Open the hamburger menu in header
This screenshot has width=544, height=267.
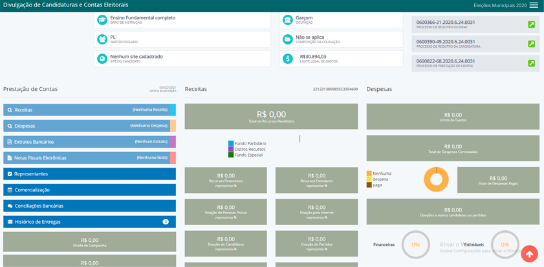point(534,5)
